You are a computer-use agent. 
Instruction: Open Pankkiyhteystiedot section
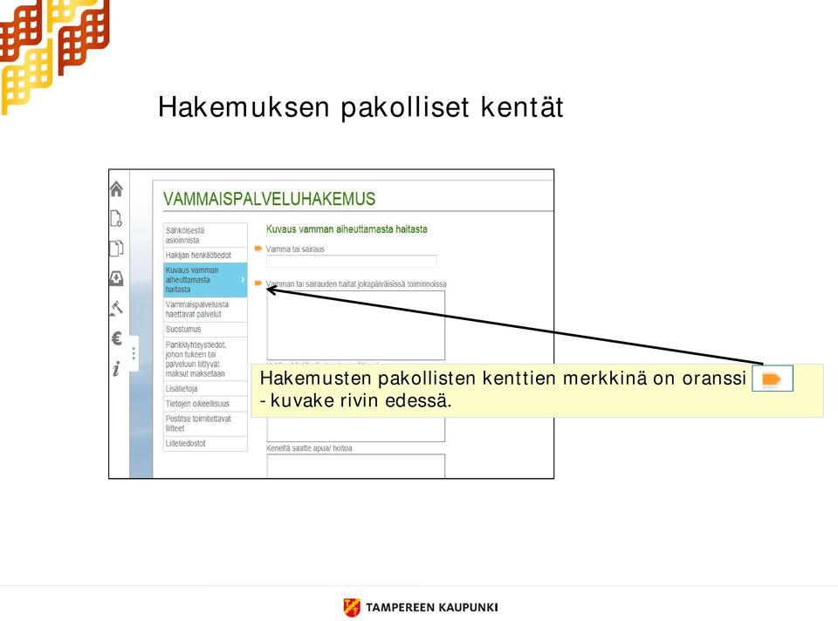205,359
